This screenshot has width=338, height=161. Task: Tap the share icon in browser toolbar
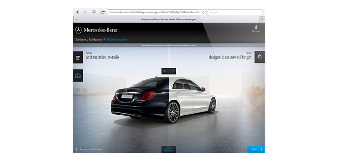[103, 12]
